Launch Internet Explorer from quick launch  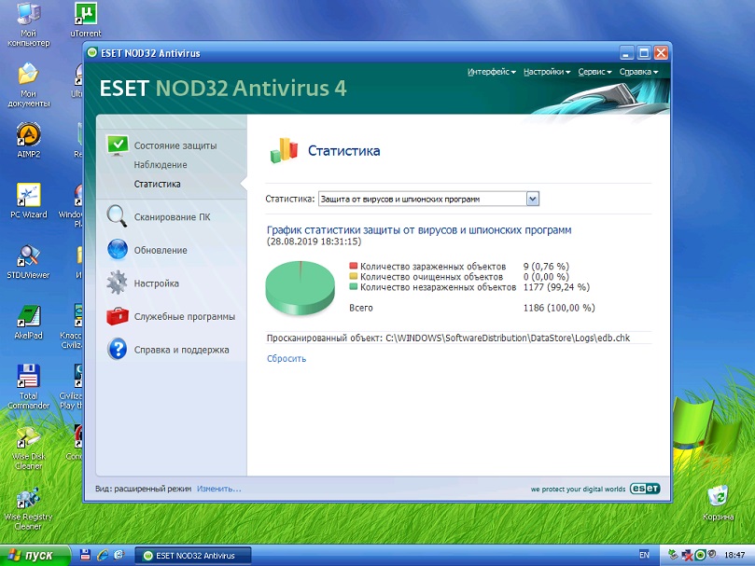(102, 555)
